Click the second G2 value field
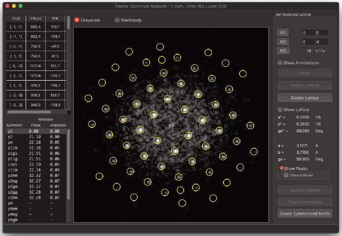 click(321, 41)
